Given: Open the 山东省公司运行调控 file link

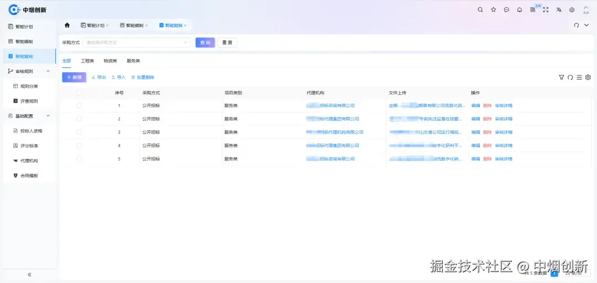Looking at the screenshot, I should 426,132.
